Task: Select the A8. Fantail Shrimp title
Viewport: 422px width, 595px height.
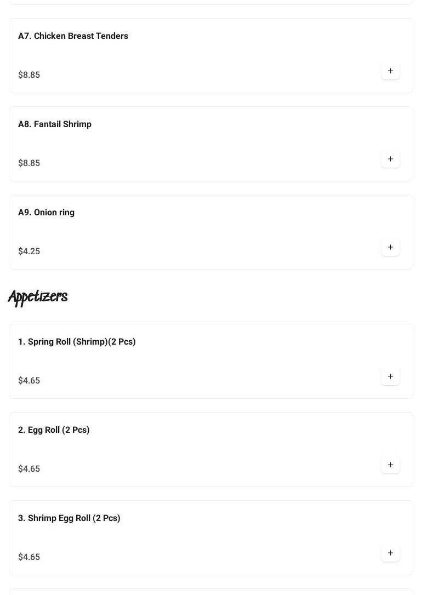Action: [x=55, y=124]
